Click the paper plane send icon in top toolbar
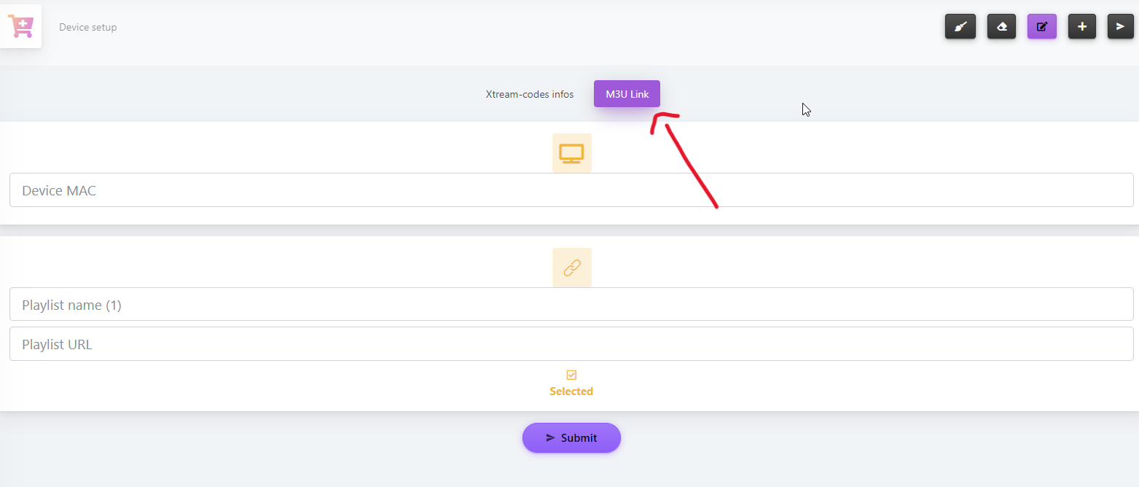This screenshot has width=1139, height=487. click(x=1121, y=27)
